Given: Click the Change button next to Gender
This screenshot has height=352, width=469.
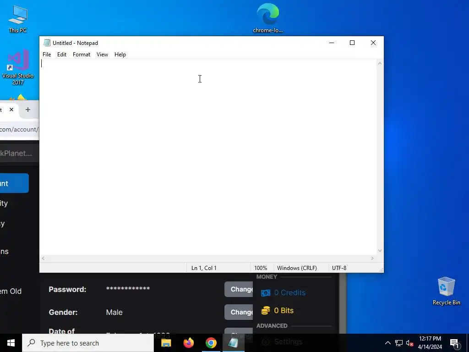Looking at the screenshot, I should pos(239,312).
